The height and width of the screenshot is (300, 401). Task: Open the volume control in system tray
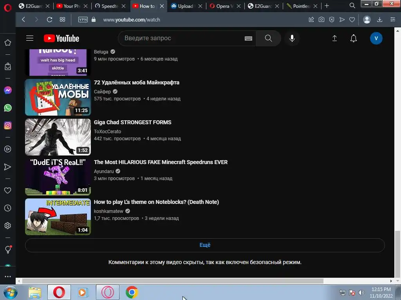[361, 293]
